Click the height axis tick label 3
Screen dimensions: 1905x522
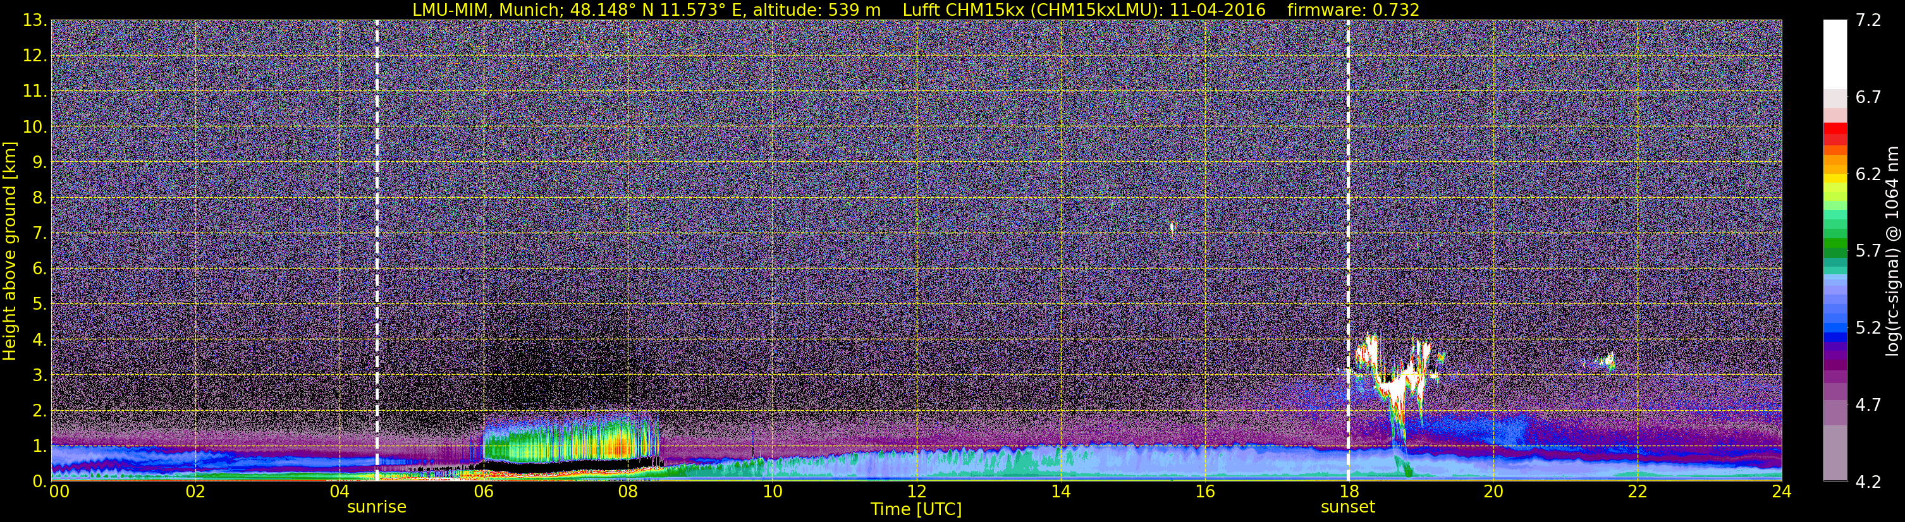tap(40, 375)
